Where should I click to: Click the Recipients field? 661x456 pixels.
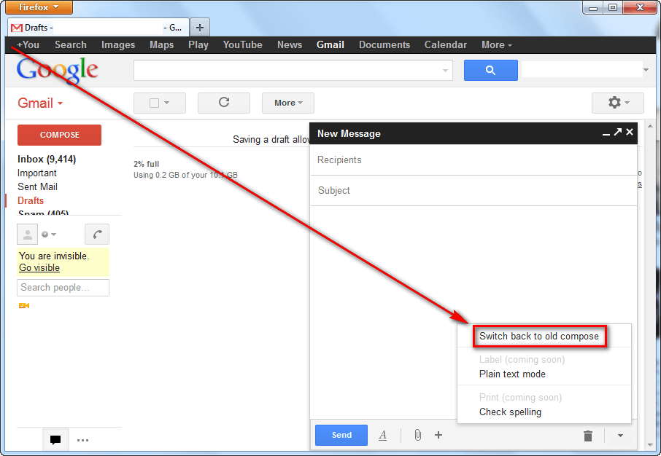473,160
